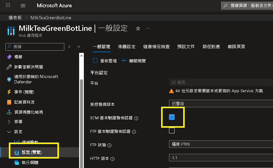This screenshot has height=168, width=273.
Task: Click the favorite star icon next to title
Action: tap(138, 29)
